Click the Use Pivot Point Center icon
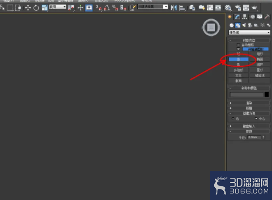 click(71, 8)
